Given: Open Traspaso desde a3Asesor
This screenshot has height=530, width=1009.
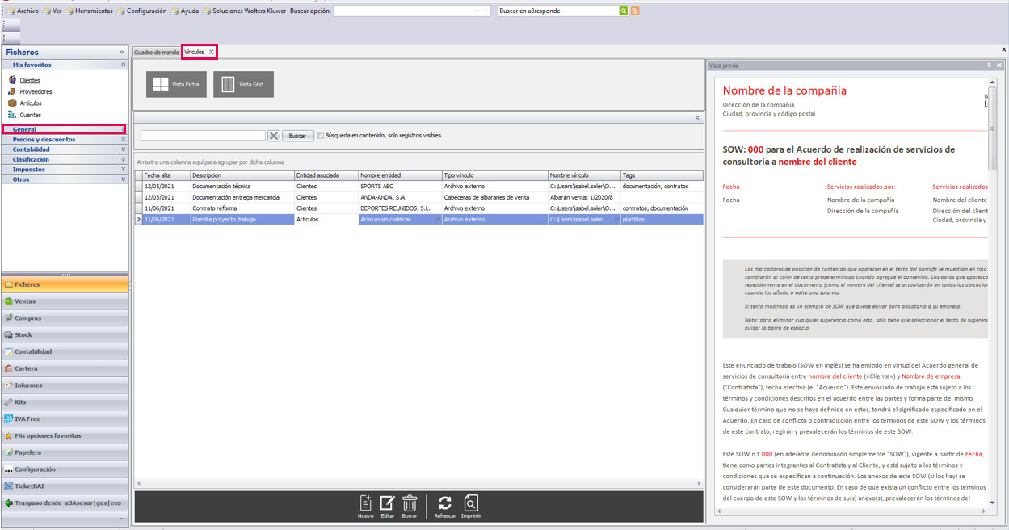Looking at the screenshot, I should pyautogui.click(x=65, y=503).
